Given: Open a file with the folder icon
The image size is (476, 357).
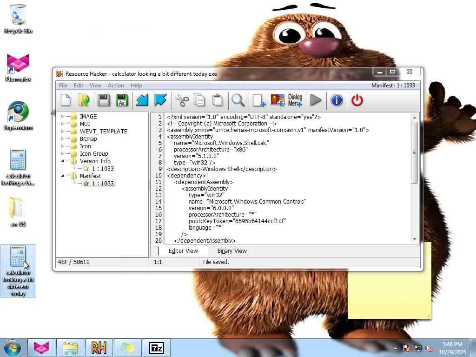Looking at the screenshot, I should pos(84,100).
